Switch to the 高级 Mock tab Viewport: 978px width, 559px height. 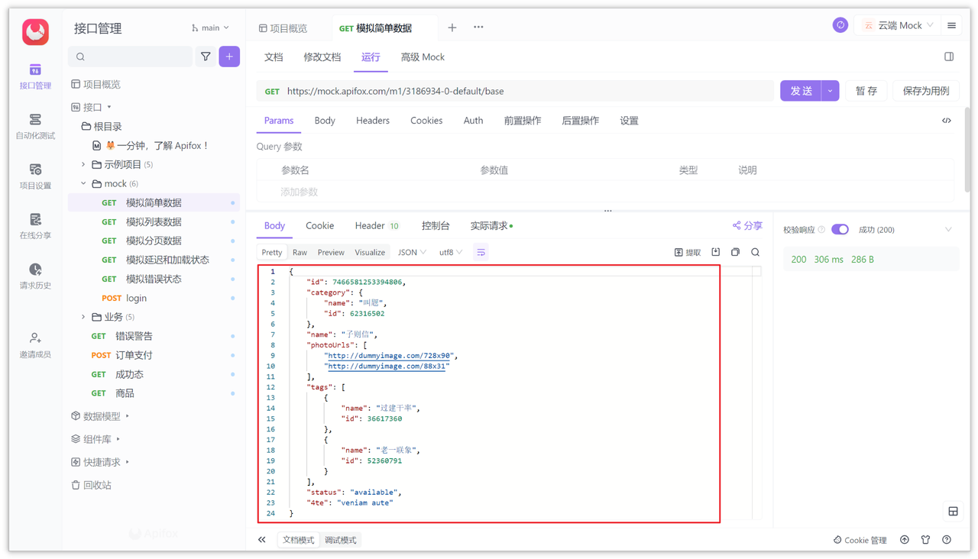[423, 57]
